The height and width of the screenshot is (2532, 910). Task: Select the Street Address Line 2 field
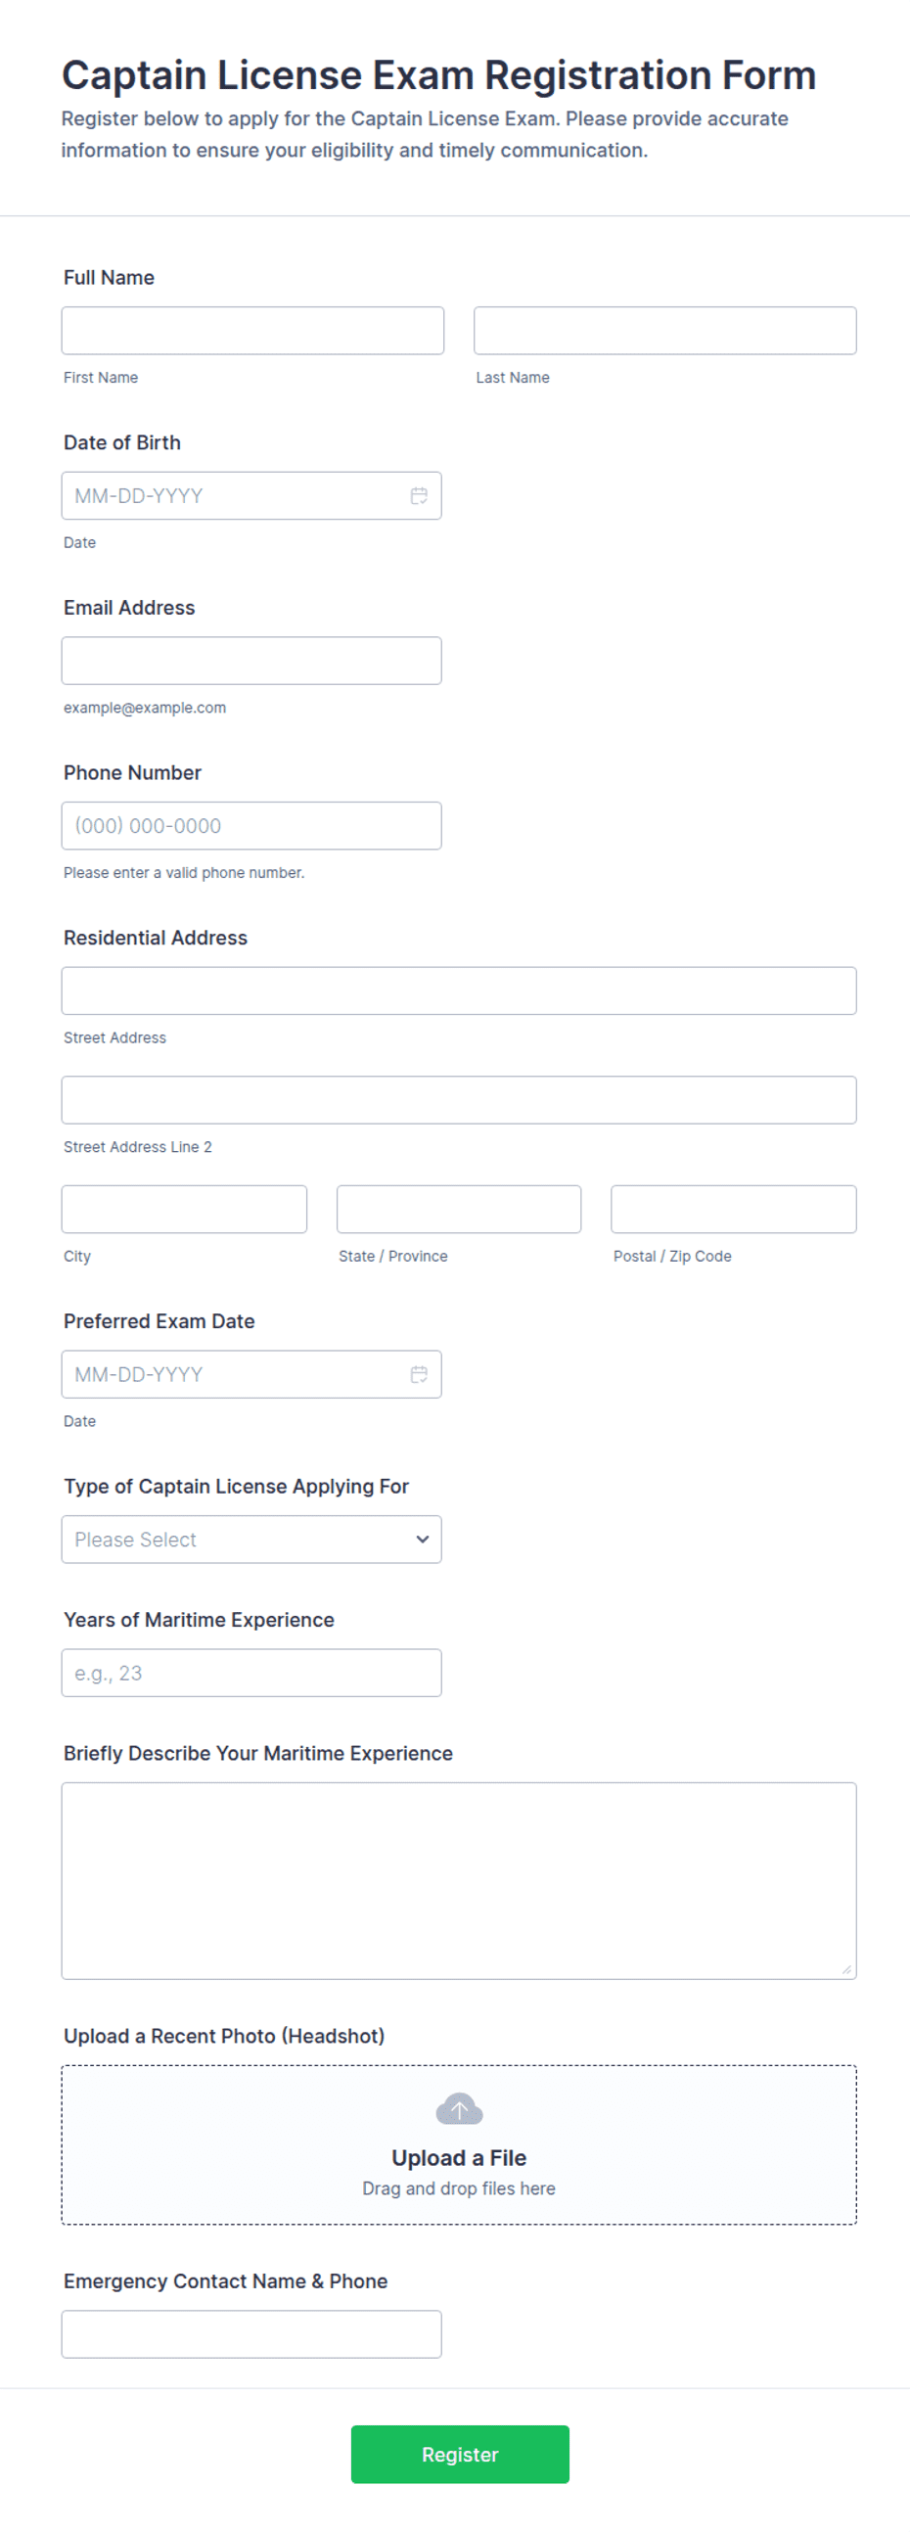pyautogui.click(x=459, y=1100)
